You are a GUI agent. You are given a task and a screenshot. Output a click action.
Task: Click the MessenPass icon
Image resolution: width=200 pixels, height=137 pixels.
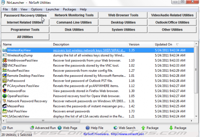pos(4,106)
